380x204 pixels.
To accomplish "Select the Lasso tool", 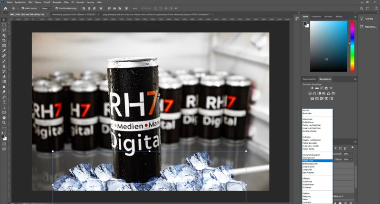I will [4, 30].
